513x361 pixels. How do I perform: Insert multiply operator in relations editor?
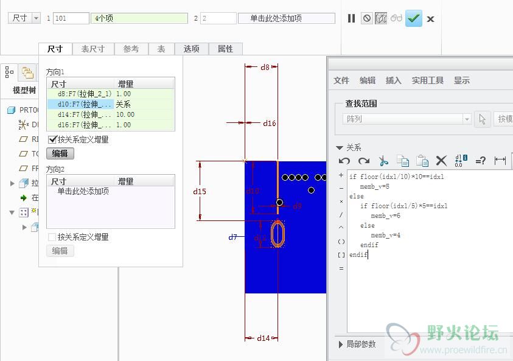click(341, 202)
